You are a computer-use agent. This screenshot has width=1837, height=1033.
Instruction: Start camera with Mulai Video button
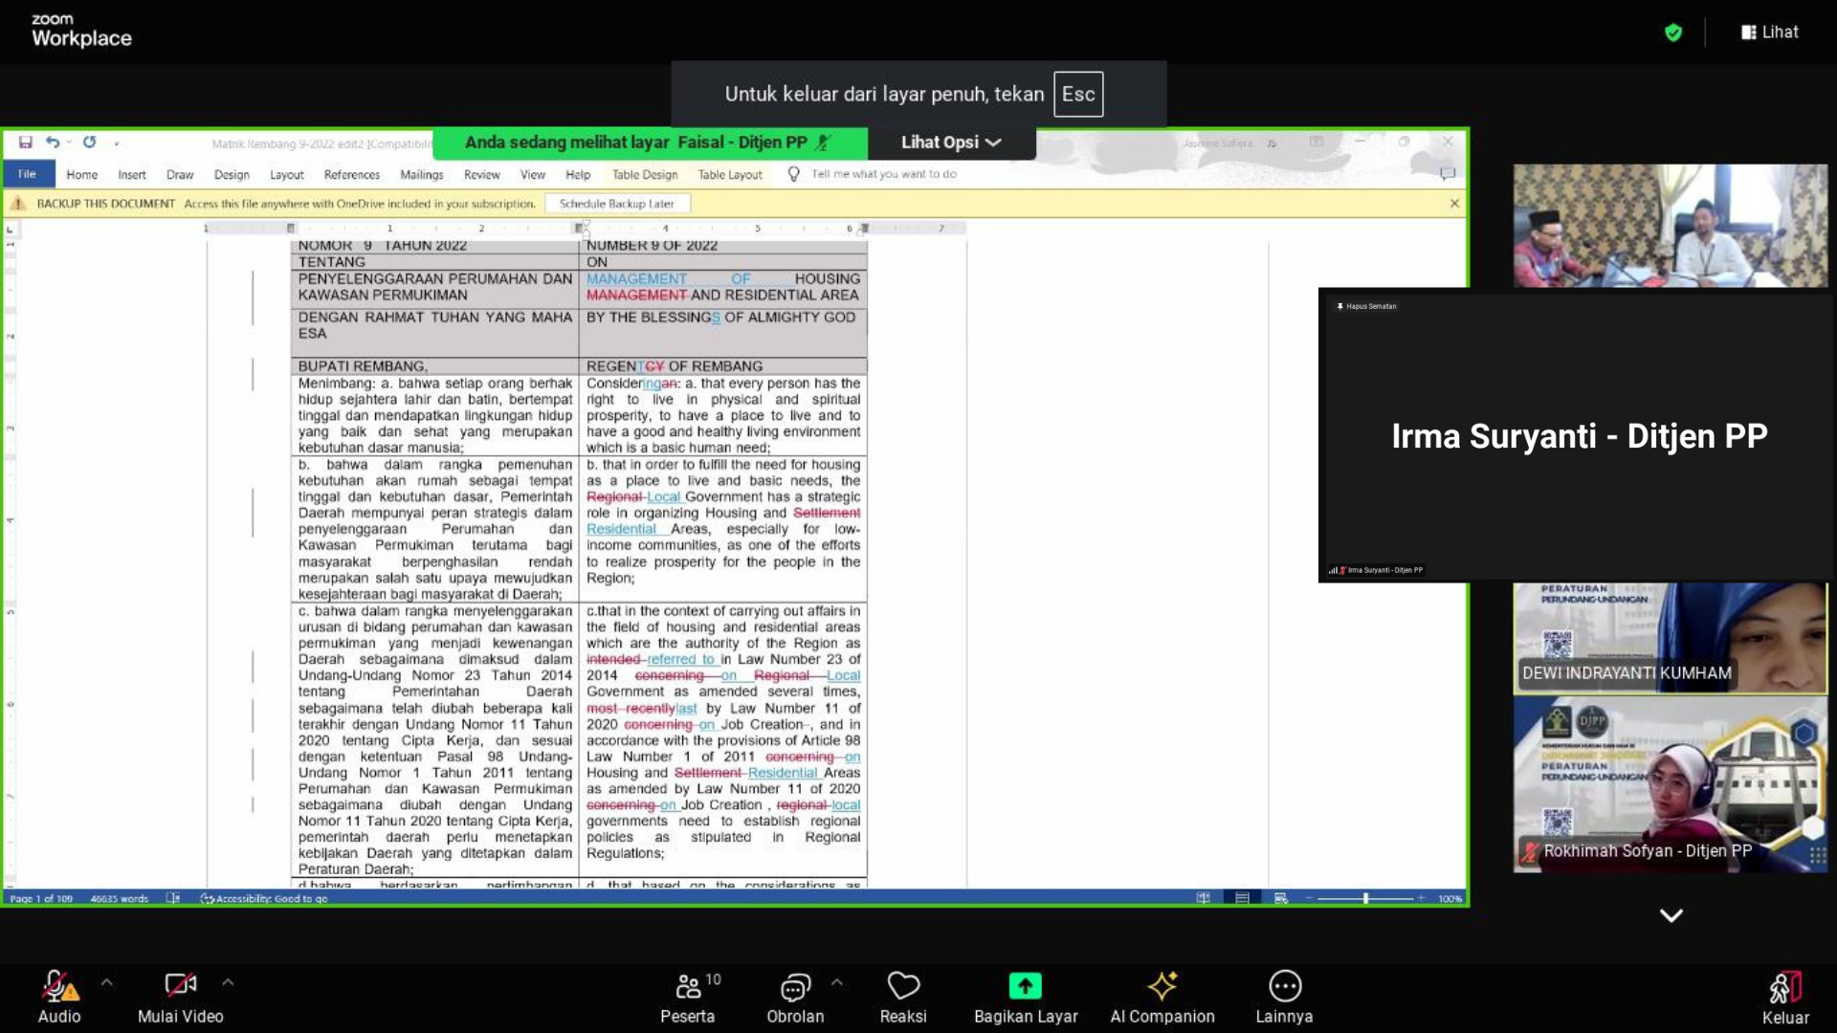pyautogui.click(x=180, y=997)
